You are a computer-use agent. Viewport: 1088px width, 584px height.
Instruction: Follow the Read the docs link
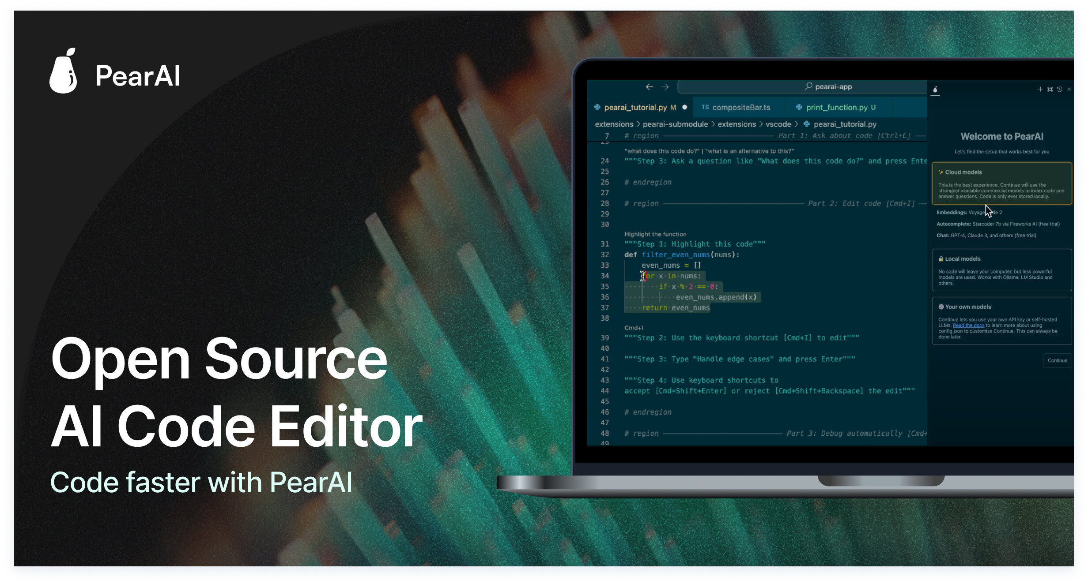pos(968,326)
